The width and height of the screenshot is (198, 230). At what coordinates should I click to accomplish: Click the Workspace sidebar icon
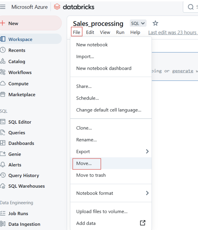[x=3, y=39]
